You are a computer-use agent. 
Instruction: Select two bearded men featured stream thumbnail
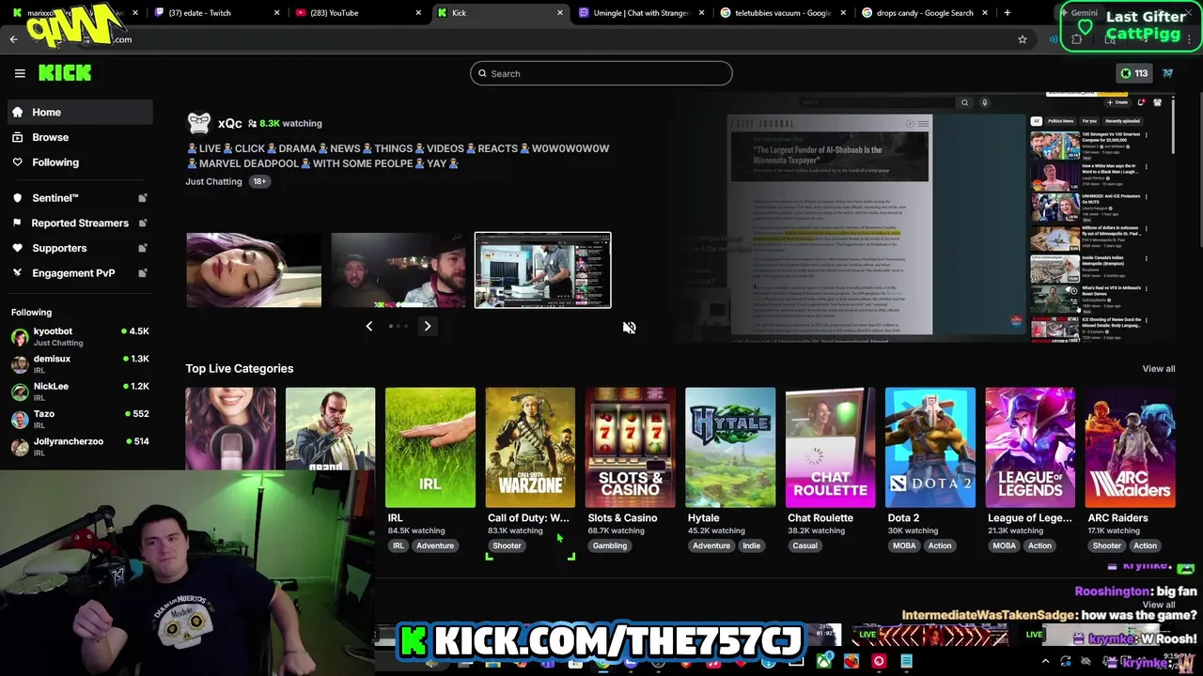(x=398, y=270)
